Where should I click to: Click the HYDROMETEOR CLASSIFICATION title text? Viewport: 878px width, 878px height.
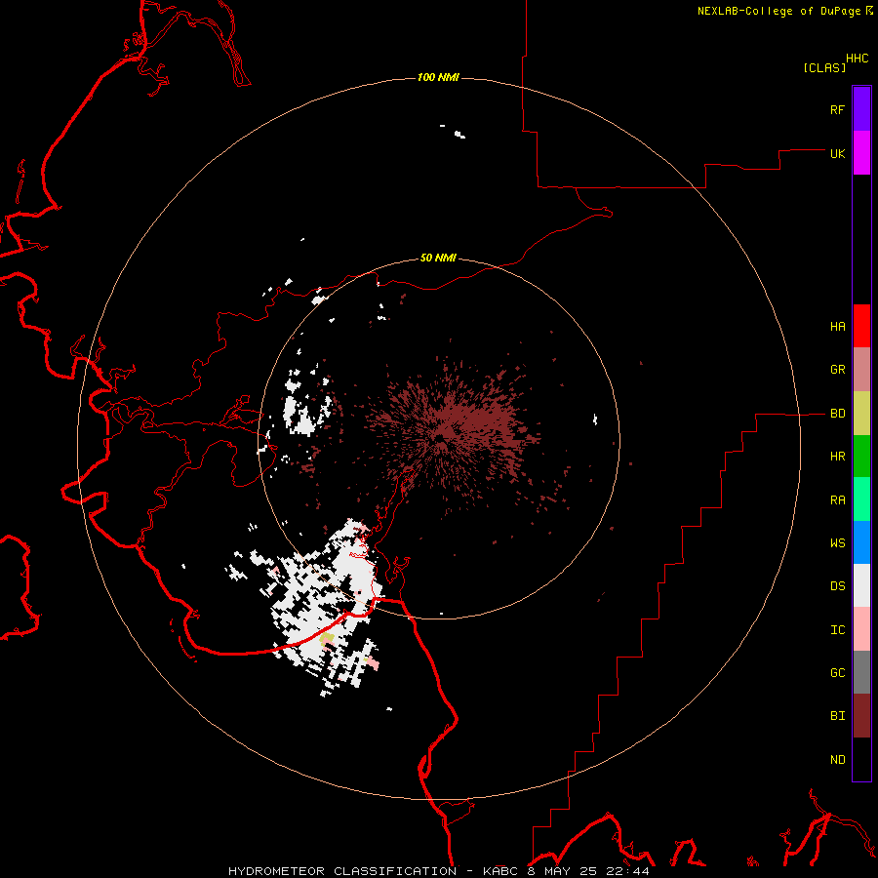click(342, 871)
